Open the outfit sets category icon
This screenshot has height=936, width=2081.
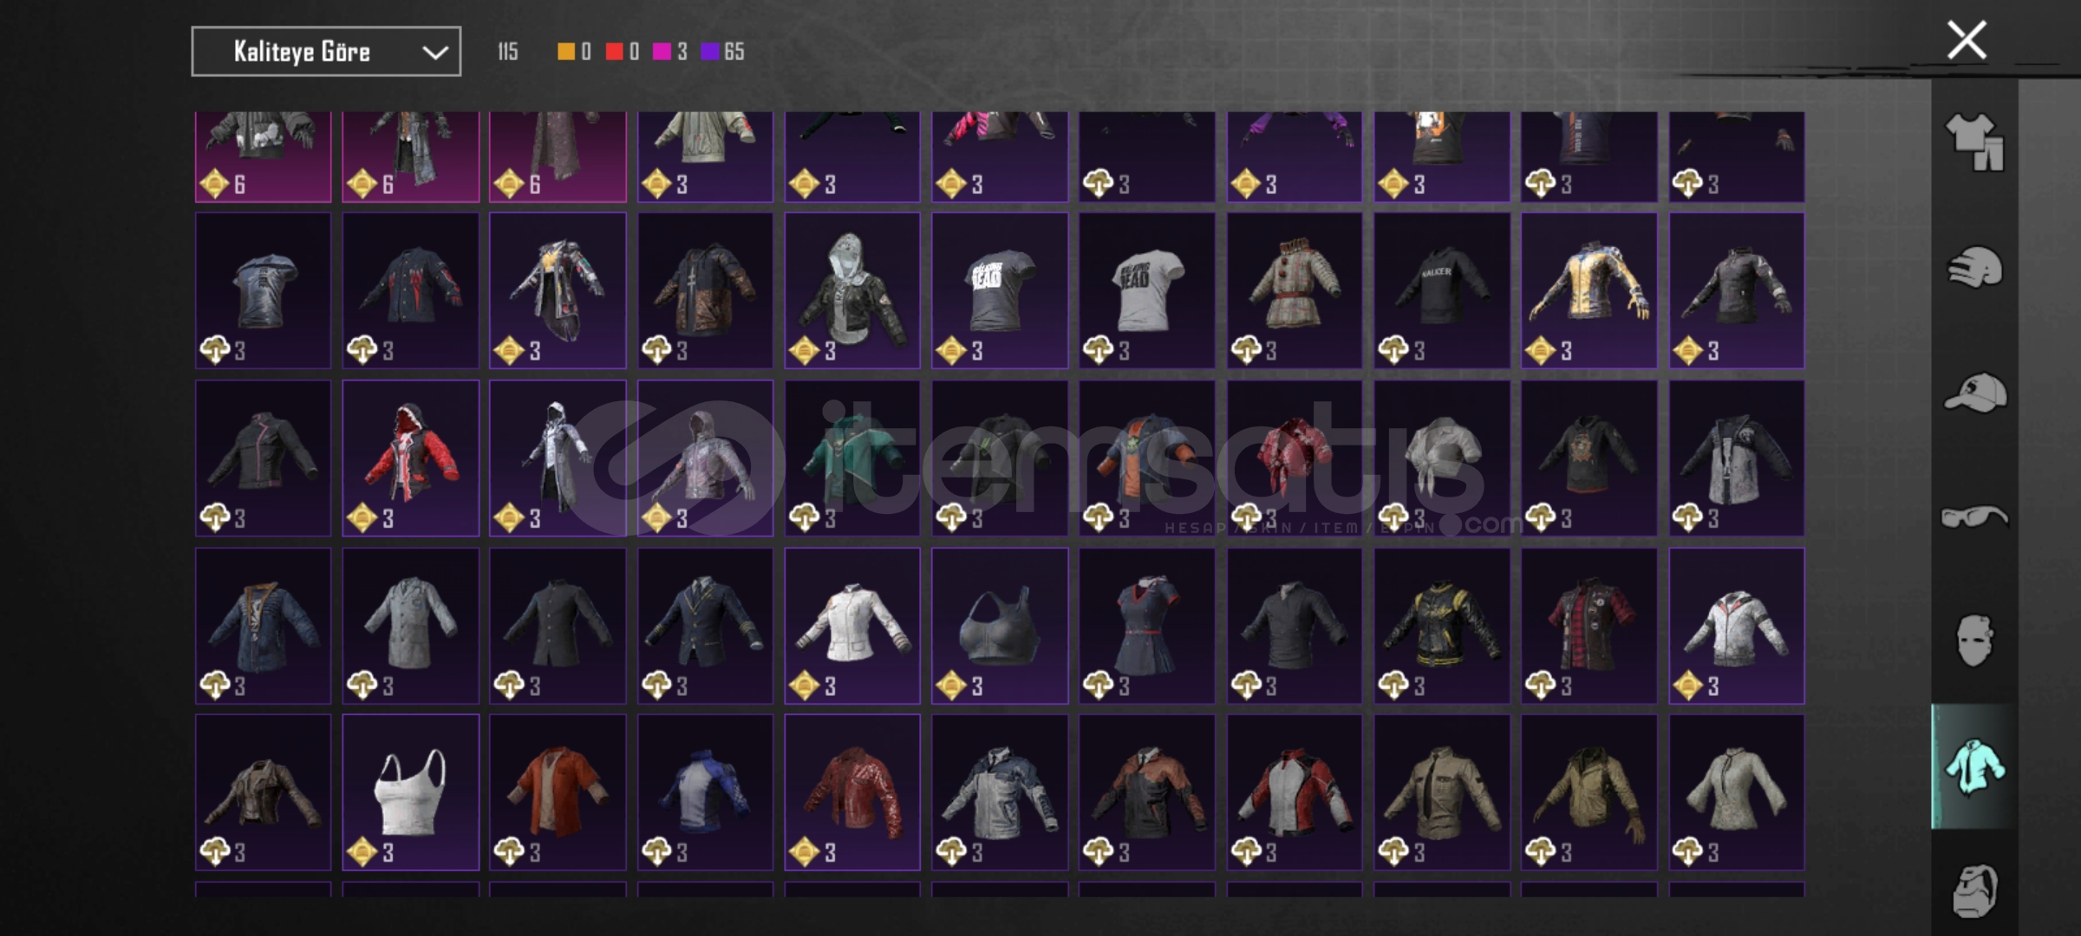1974,142
